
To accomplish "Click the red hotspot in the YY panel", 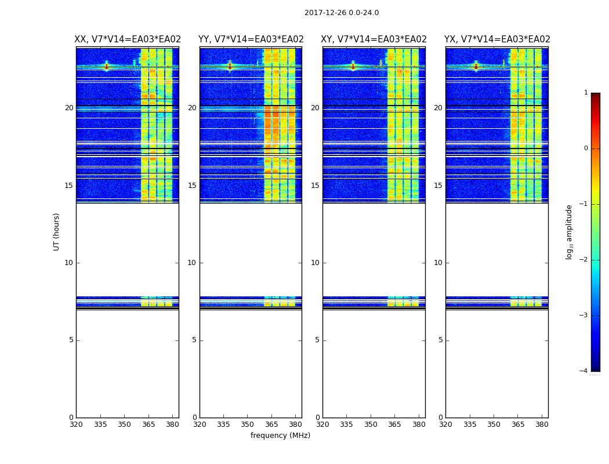I will click(230, 66).
